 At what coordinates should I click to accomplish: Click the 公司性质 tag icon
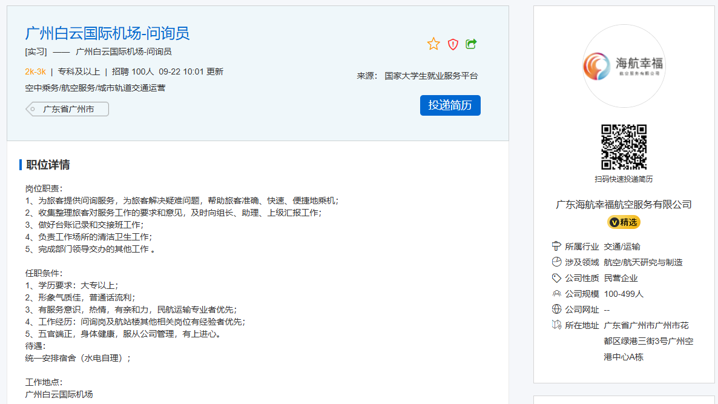coord(556,278)
